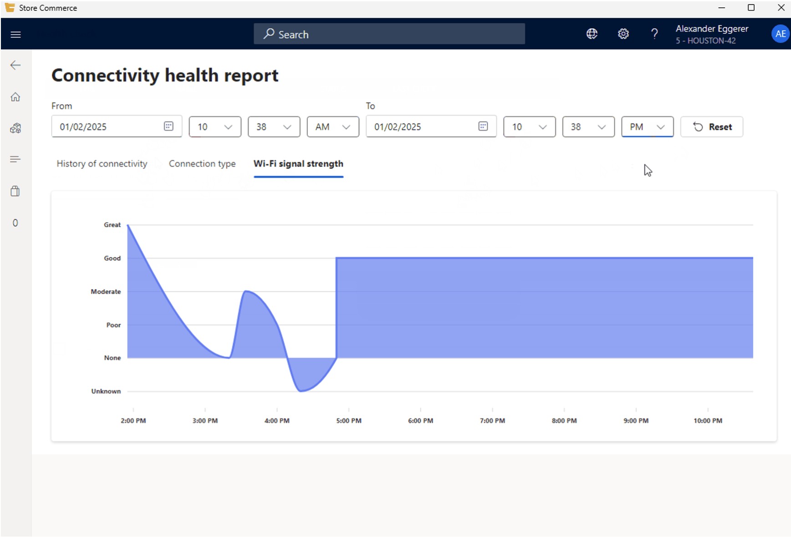Click the 10:00 PM time label
This screenshot has width=791, height=537.
click(708, 420)
